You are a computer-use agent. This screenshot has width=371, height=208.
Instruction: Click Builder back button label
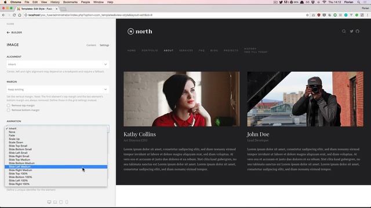pyautogui.click(x=17, y=32)
